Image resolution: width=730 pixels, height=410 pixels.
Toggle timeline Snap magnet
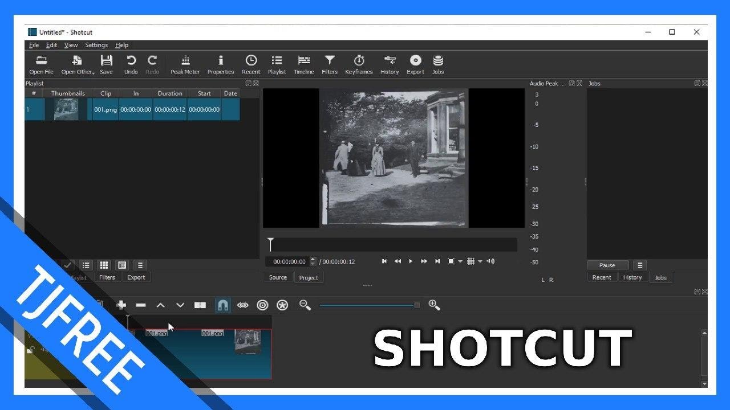click(x=223, y=305)
